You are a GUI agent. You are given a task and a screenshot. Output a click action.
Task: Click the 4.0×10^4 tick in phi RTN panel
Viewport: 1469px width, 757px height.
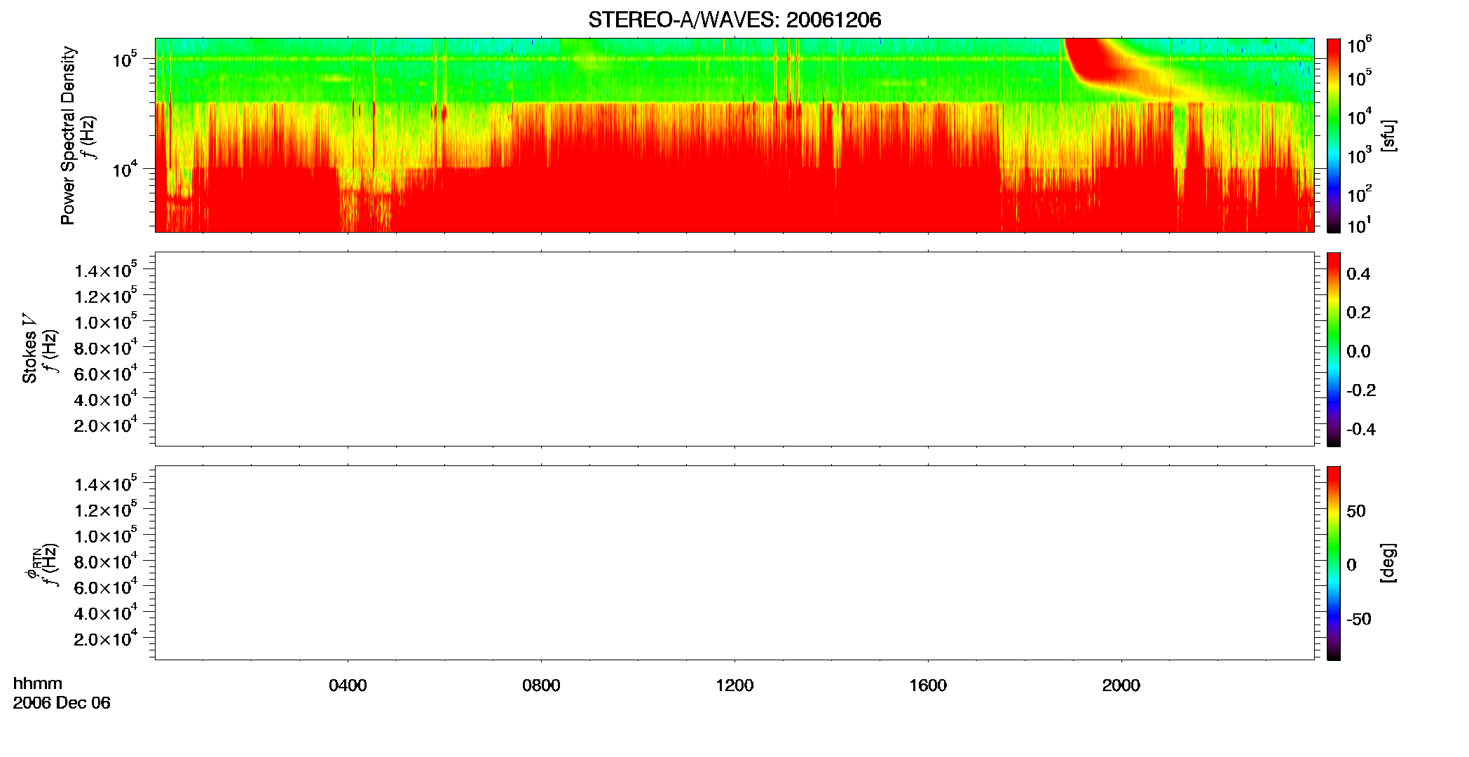(x=106, y=612)
